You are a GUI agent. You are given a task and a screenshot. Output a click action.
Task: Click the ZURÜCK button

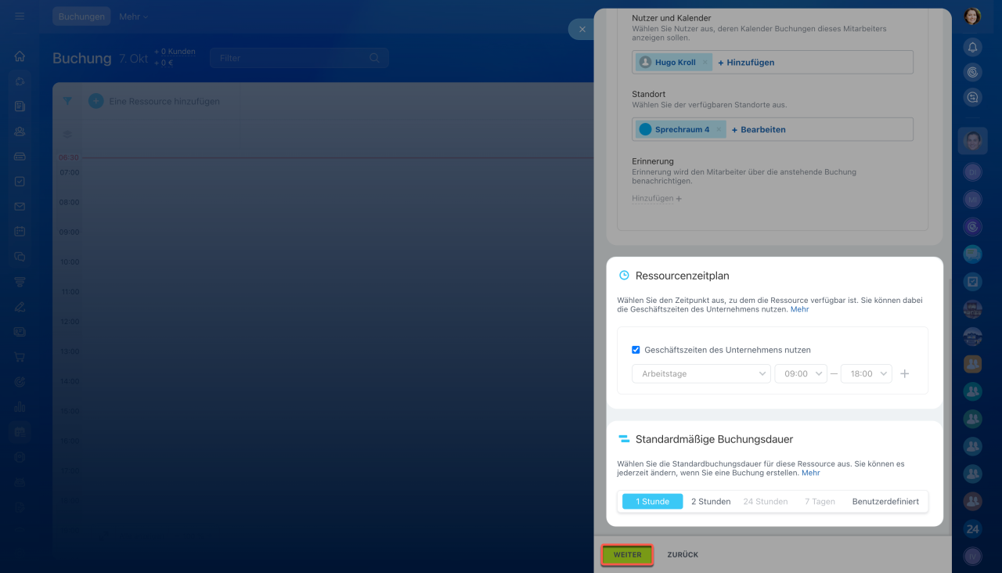click(683, 555)
